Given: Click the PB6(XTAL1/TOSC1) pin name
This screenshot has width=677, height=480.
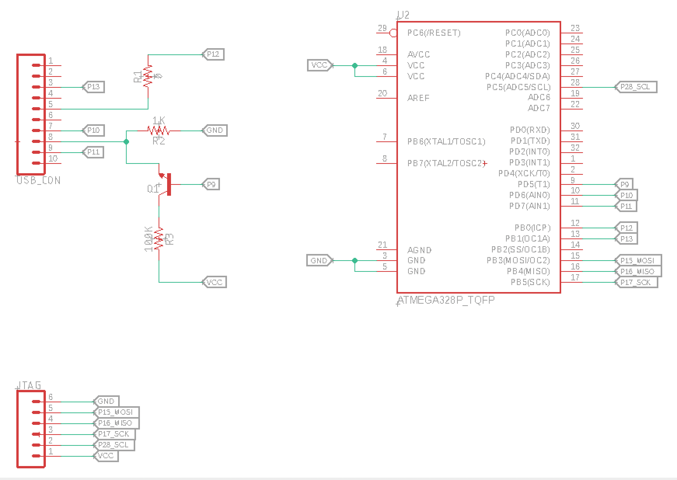Looking at the screenshot, I should (x=447, y=142).
